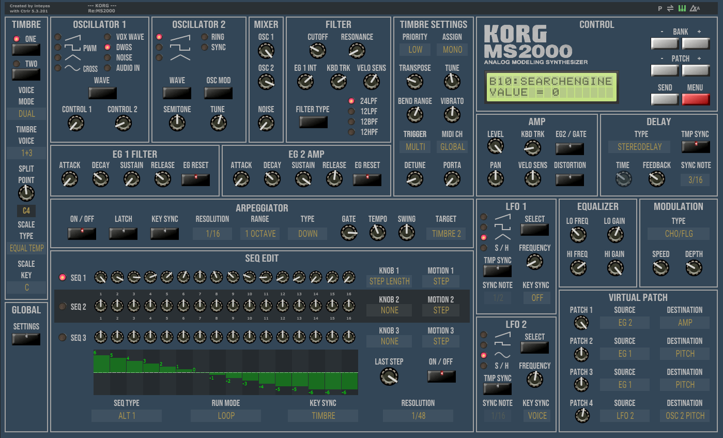Viewport: 723px width, 438px height.
Task: Open the Voice Mode DUAL dropdown
Action: (27, 114)
